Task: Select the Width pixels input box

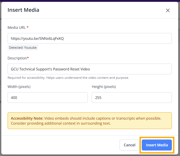Action: tap(47, 98)
